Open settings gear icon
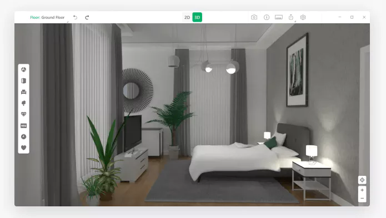 (x=303, y=17)
